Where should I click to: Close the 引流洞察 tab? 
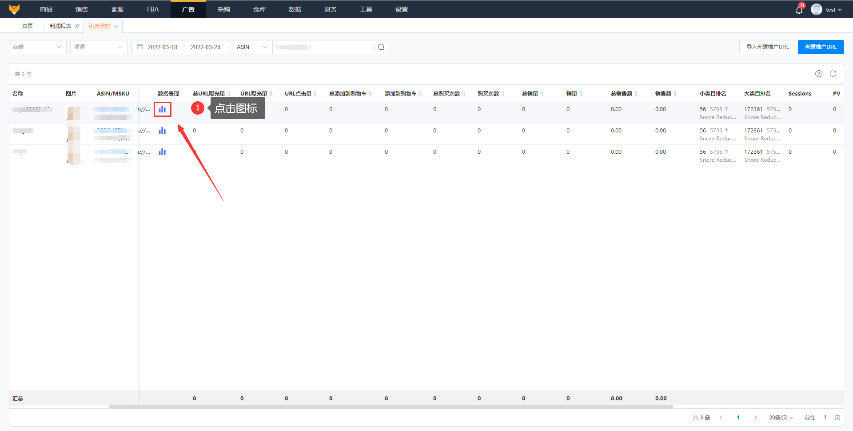click(x=116, y=26)
